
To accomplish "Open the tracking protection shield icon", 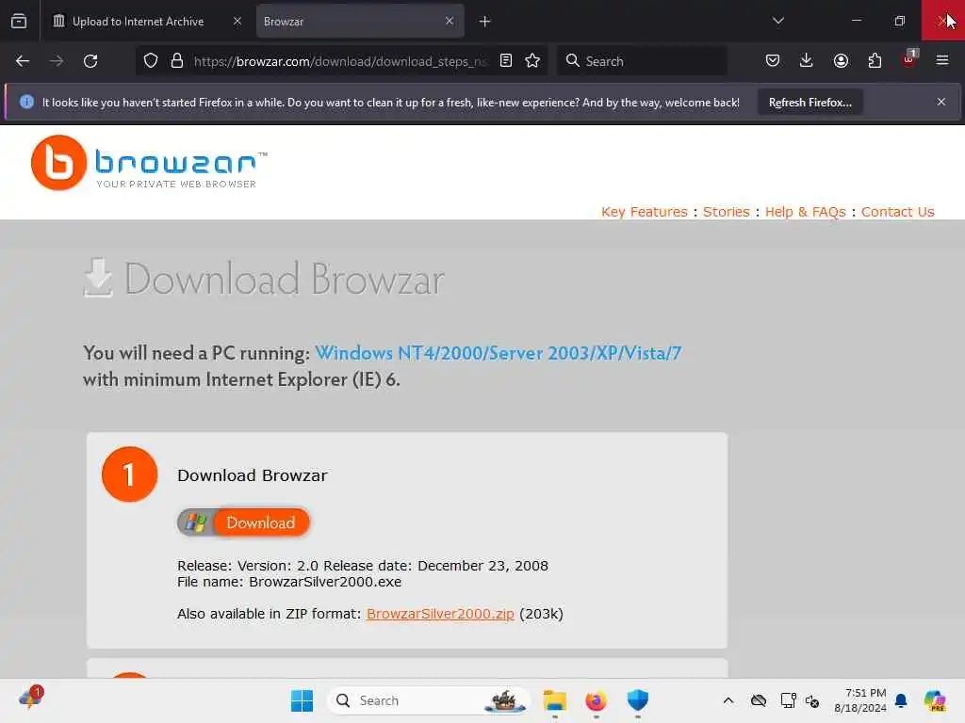I will pyautogui.click(x=151, y=61).
